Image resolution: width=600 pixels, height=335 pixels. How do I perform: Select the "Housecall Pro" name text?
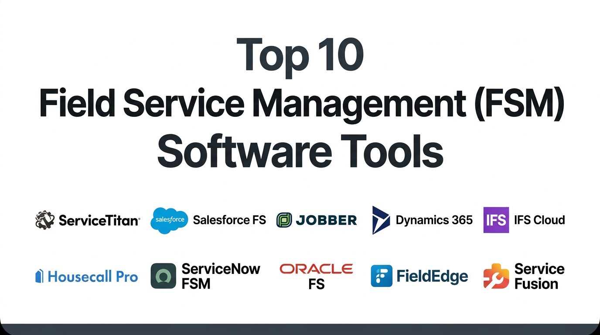pyautogui.click(x=93, y=277)
